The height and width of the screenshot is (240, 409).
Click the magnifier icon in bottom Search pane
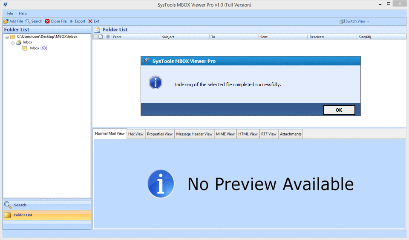click(x=8, y=205)
